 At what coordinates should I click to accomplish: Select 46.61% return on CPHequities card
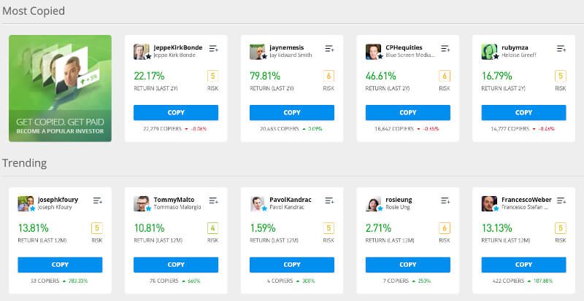(380, 76)
